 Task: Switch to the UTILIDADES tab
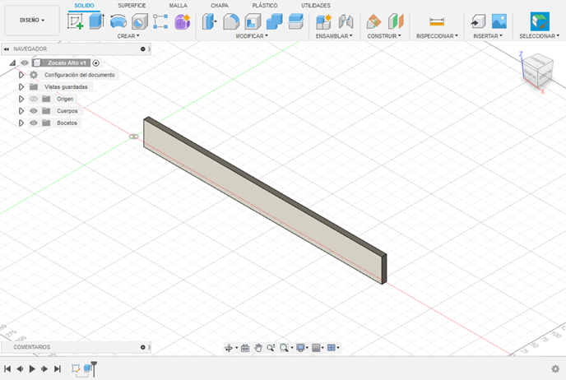[316, 6]
